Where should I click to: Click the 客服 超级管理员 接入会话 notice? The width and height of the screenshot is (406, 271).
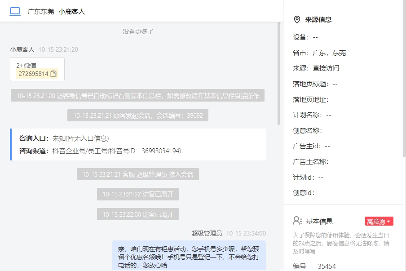click(138, 174)
